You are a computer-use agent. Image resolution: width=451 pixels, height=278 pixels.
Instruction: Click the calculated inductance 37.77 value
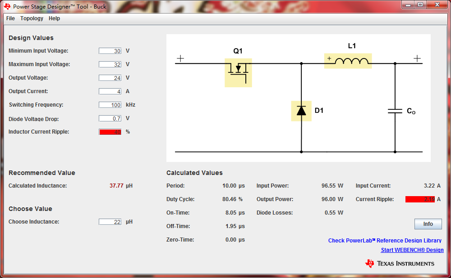click(116, 186)
